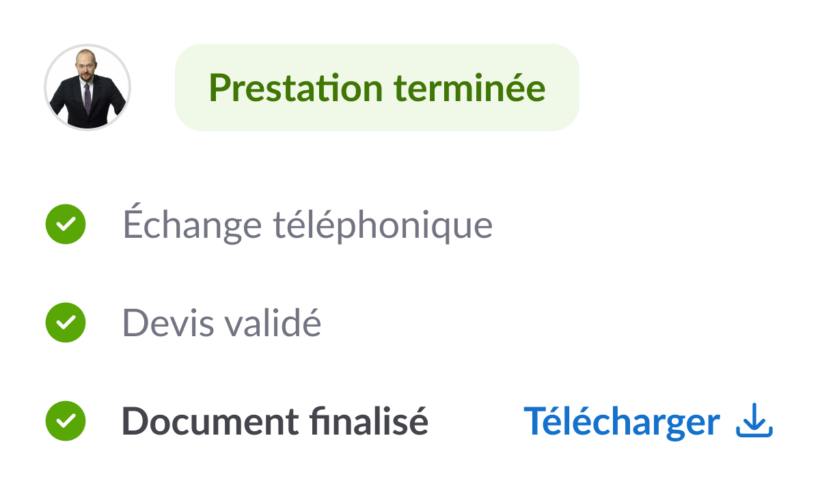Toggle the last completed step check circle
This screenshot has height=492, width=820.
[x=66, y=421]
